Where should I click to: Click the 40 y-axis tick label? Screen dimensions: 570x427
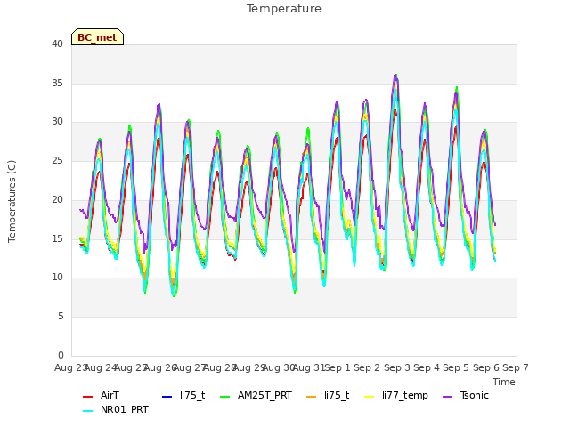(x=57, y=44)
